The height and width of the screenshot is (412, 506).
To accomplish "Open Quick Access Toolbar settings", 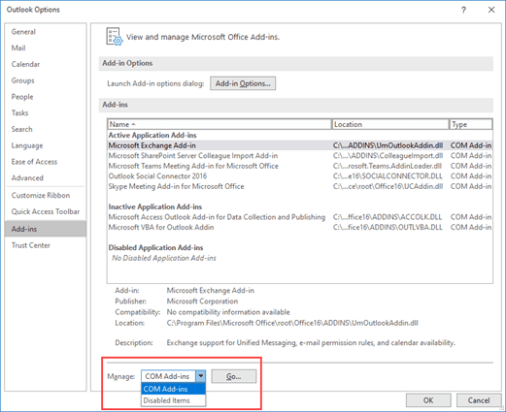I will pyautogui.click(x=46, y=211).
